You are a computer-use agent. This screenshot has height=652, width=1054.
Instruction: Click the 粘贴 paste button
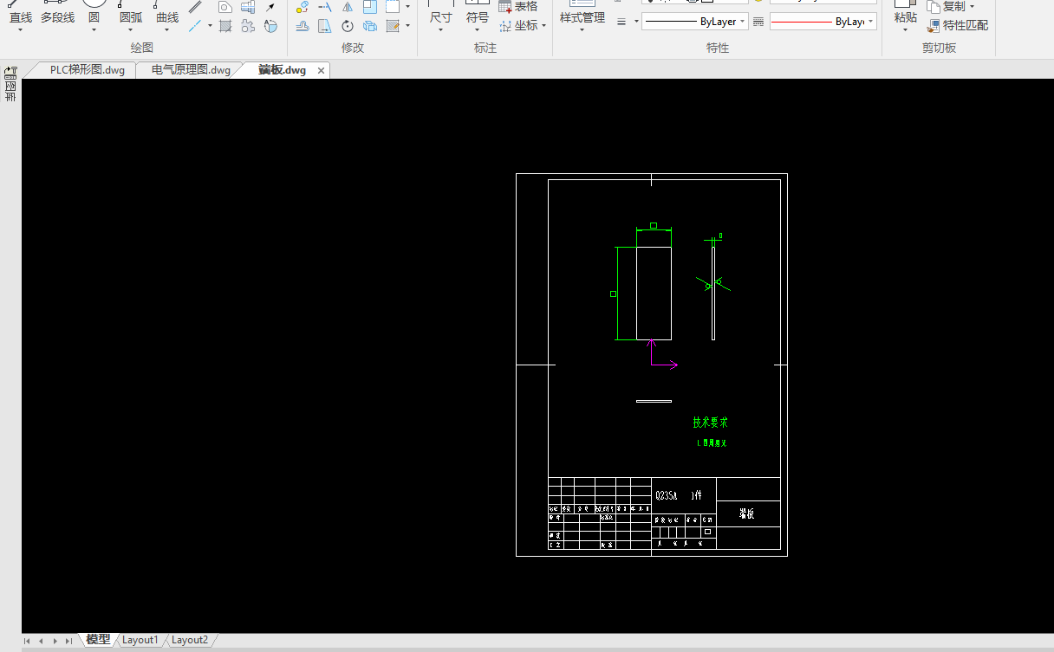click(905, 17)
